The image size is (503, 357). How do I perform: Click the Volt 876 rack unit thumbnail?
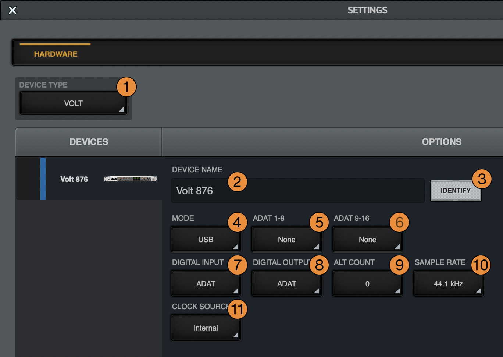(x=131, y=179)
